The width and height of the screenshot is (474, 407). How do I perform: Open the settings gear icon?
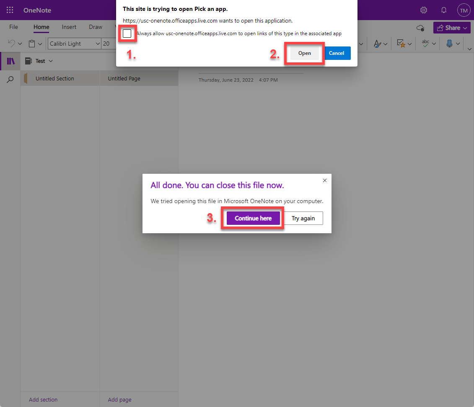click(x=424, y=10)
